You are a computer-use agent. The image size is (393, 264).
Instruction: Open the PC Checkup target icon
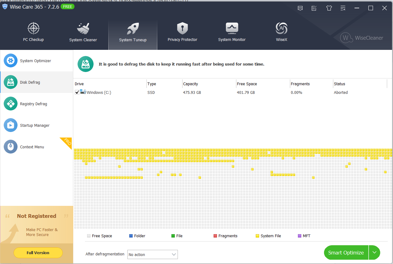tap(34, 29)
